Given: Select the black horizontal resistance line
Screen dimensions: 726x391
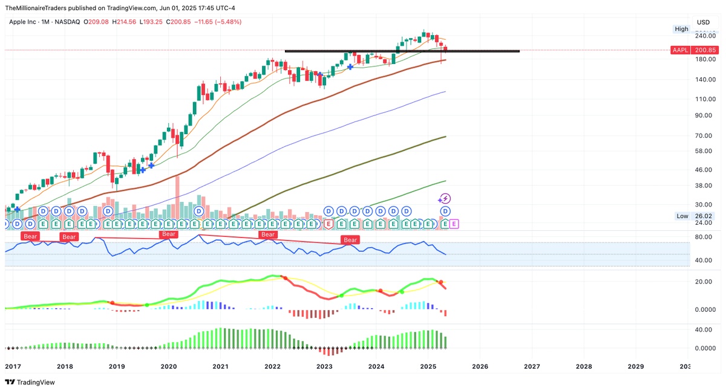Looking at the screenshot, I should pyautogui.click(x=402, y=51).
